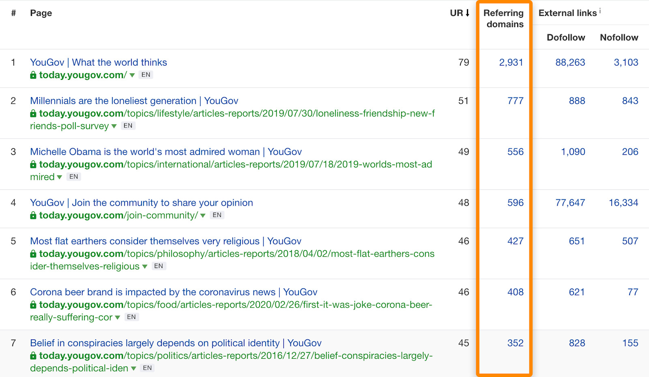The width and height of the screenshot is (649, 377).
Task: Expand the dropdown on the join-community URL
Action: point(202,215)
